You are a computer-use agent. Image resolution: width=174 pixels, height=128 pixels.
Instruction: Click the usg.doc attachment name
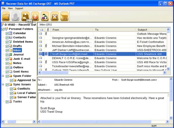(58, 90)
